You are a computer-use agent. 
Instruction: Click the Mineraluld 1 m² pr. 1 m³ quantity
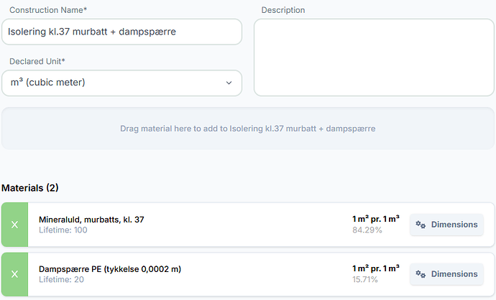point(375,219)
